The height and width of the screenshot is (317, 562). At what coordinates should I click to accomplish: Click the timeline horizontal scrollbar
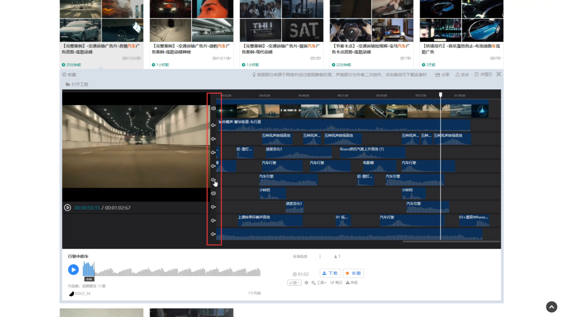pos(451,242)
